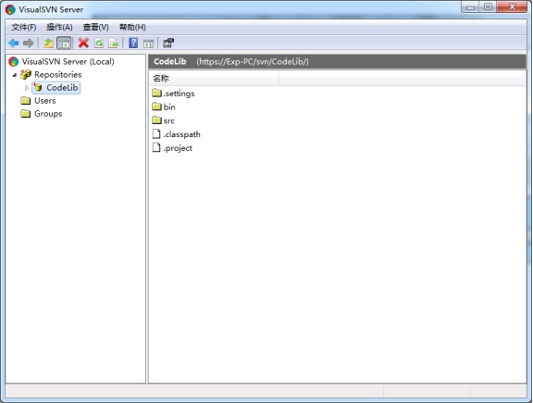Open Help with the question mark icon

[x=133, y=44]
